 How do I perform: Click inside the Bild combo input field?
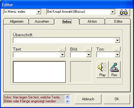point(78,54)
